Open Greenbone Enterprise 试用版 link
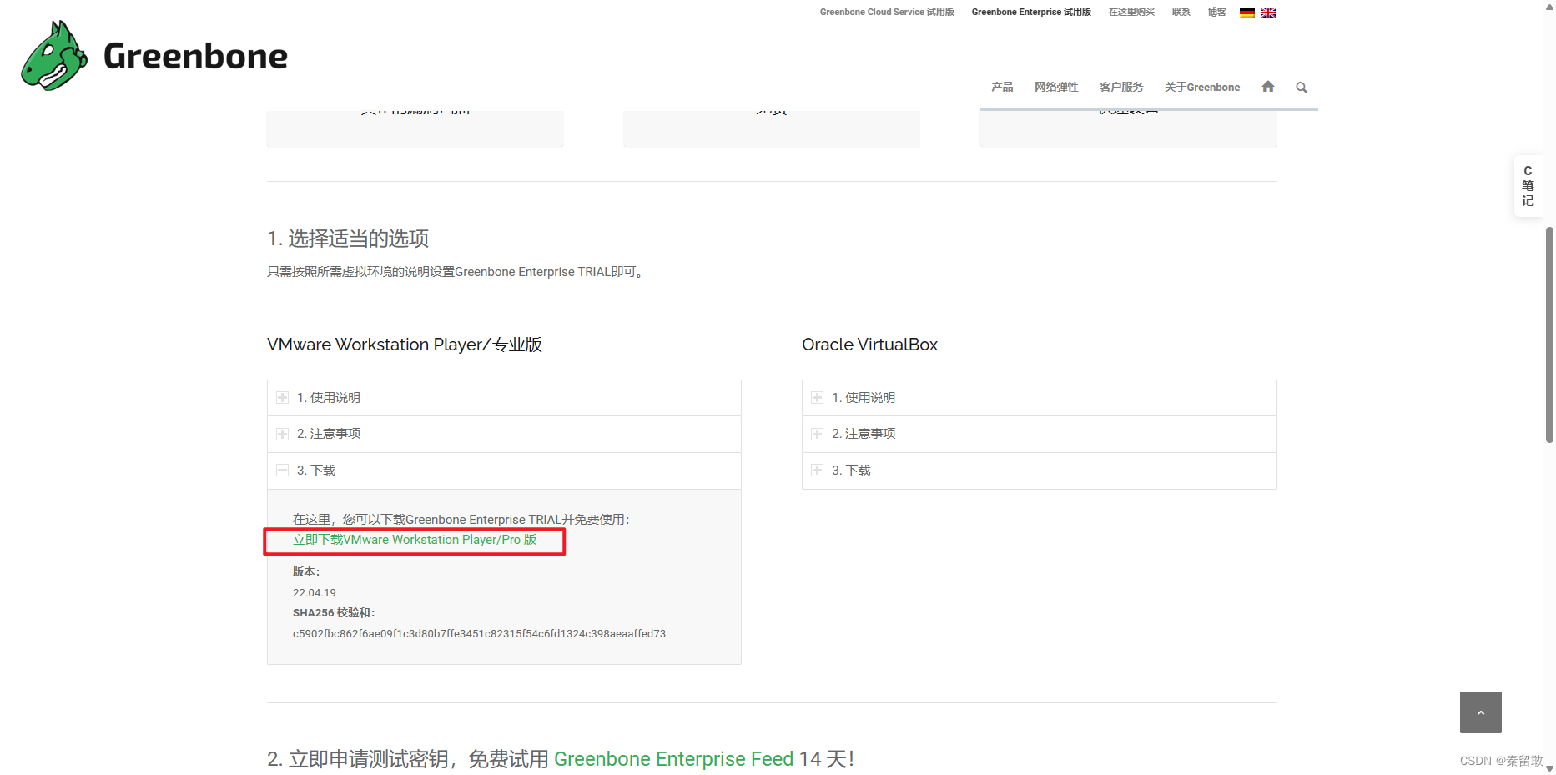The image size is (1556, 775). [1031, 13]
